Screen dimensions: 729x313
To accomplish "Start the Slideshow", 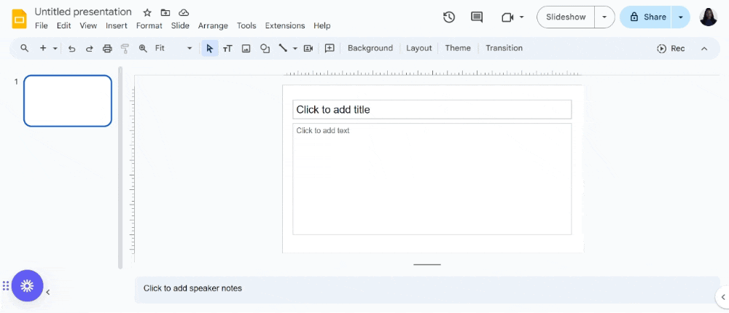I will (566, 17).
